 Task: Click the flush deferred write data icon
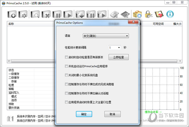(x=80, y=14)
